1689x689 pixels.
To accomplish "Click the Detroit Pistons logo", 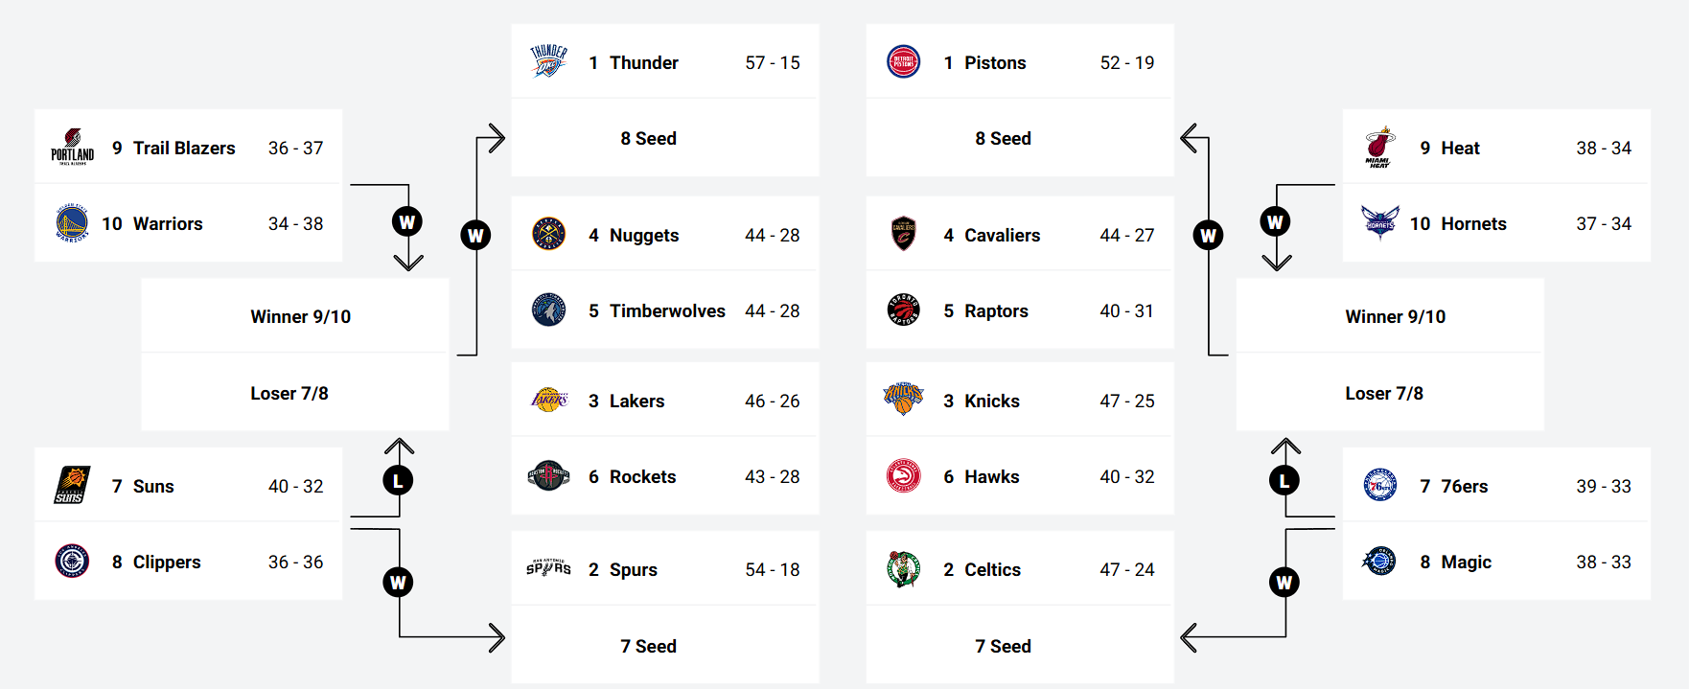I will click(x=903, y=61).
